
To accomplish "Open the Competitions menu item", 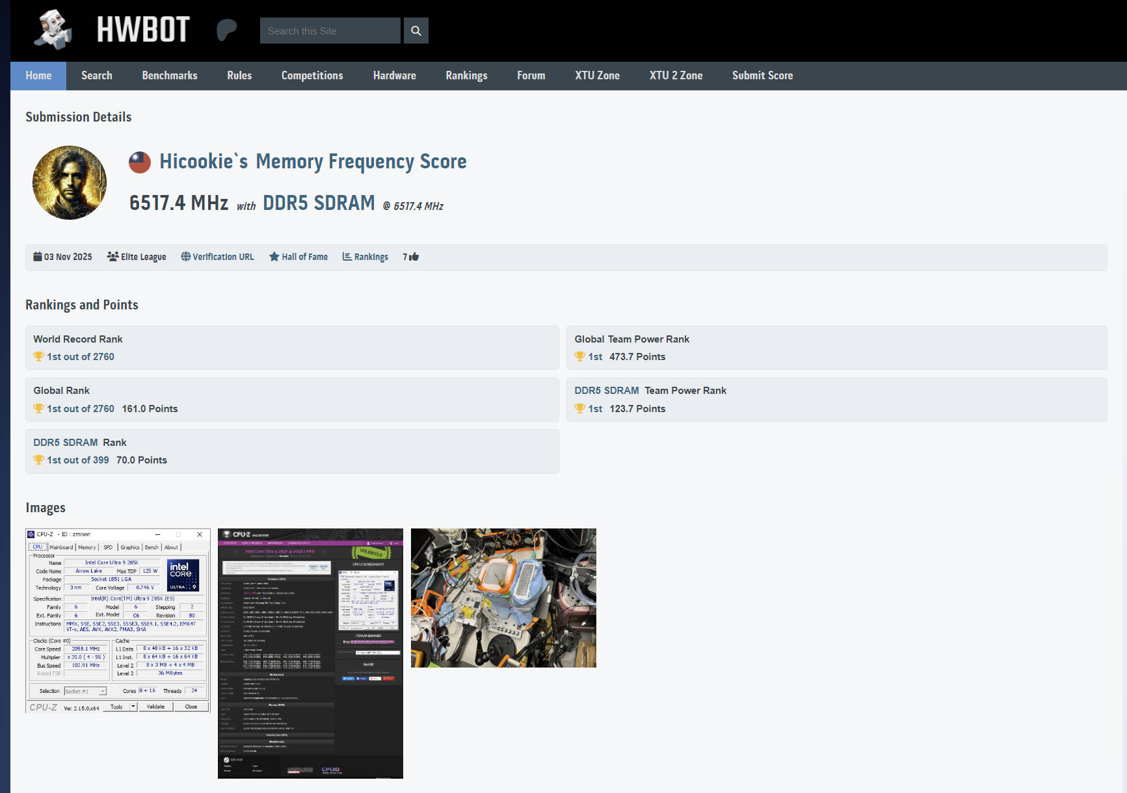I will [312, 75].
